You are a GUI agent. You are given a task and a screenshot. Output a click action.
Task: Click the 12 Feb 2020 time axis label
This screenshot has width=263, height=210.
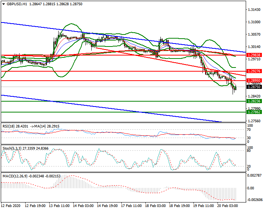click(x=11, y=205)
